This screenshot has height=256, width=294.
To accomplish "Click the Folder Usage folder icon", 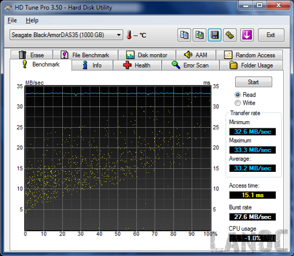I will tap(233, 65).
